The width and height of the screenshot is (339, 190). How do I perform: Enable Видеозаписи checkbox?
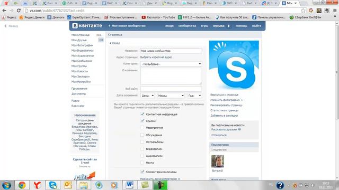click(142, 149)
